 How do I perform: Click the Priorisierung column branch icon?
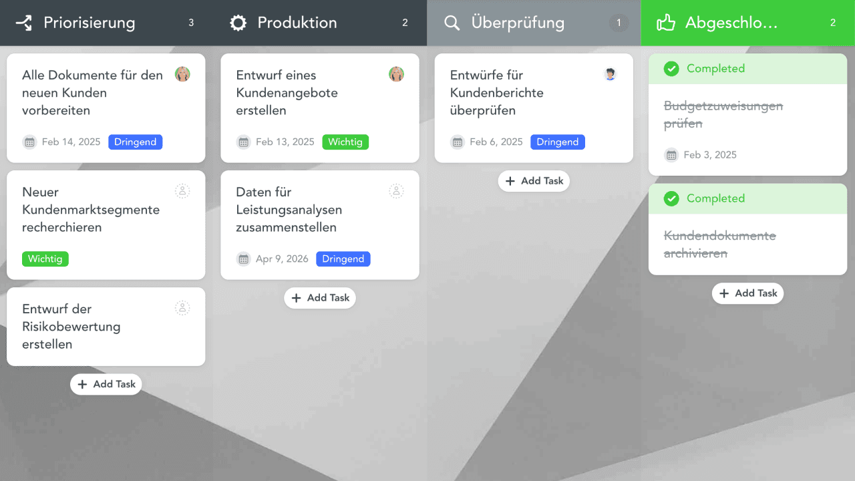[24, 23]
